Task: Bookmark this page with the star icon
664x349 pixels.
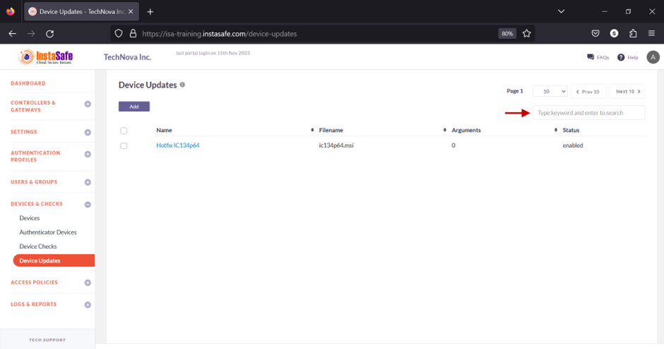Action: tap(526, 33)
